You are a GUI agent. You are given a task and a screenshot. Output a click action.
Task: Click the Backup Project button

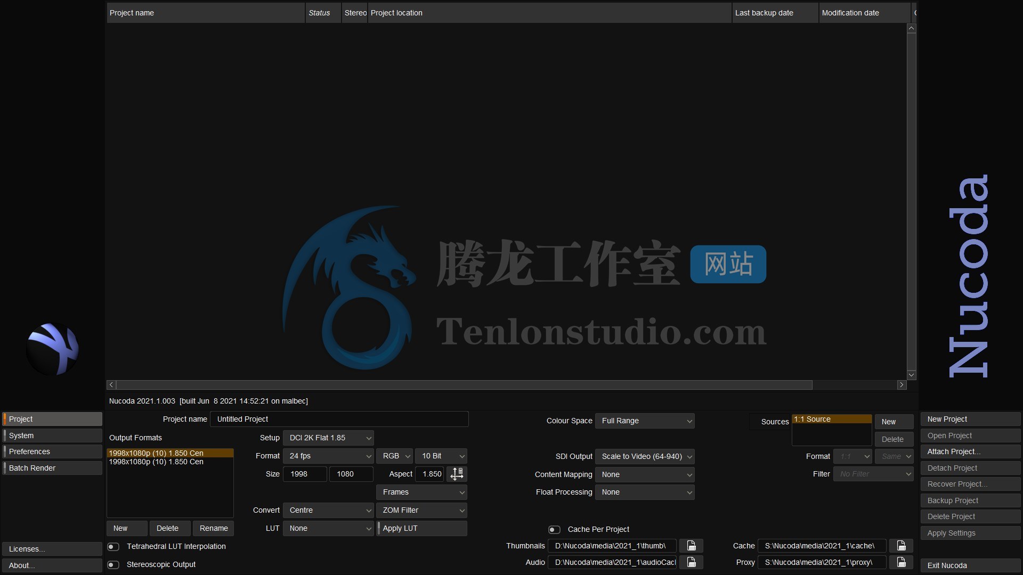tap(971, 500)
